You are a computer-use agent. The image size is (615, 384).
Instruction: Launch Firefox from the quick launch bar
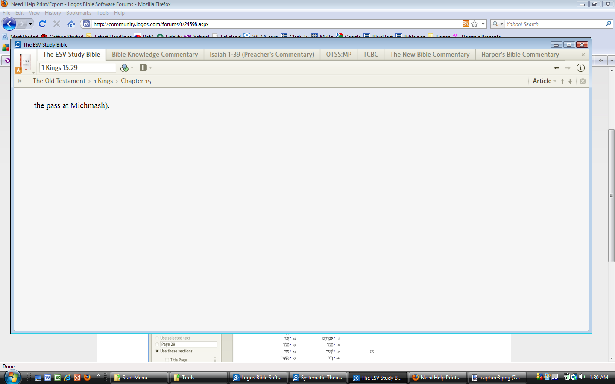pos(87,378)
